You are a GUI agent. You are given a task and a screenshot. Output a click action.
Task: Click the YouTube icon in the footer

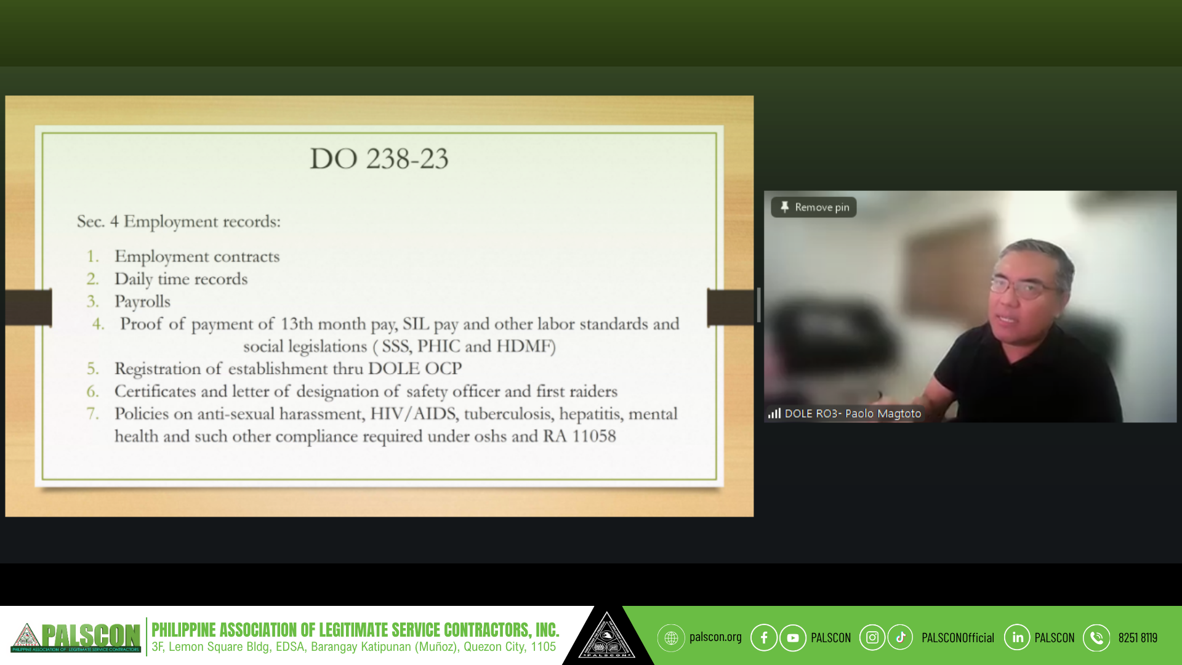pos(793,638)
